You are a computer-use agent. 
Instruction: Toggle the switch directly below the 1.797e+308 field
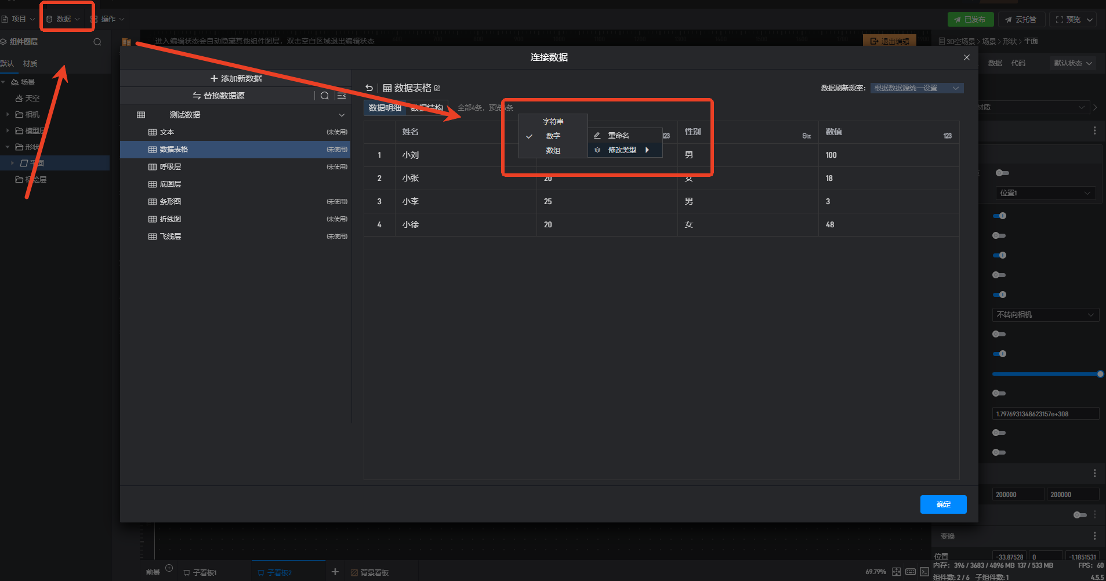(x=999, y=433)
